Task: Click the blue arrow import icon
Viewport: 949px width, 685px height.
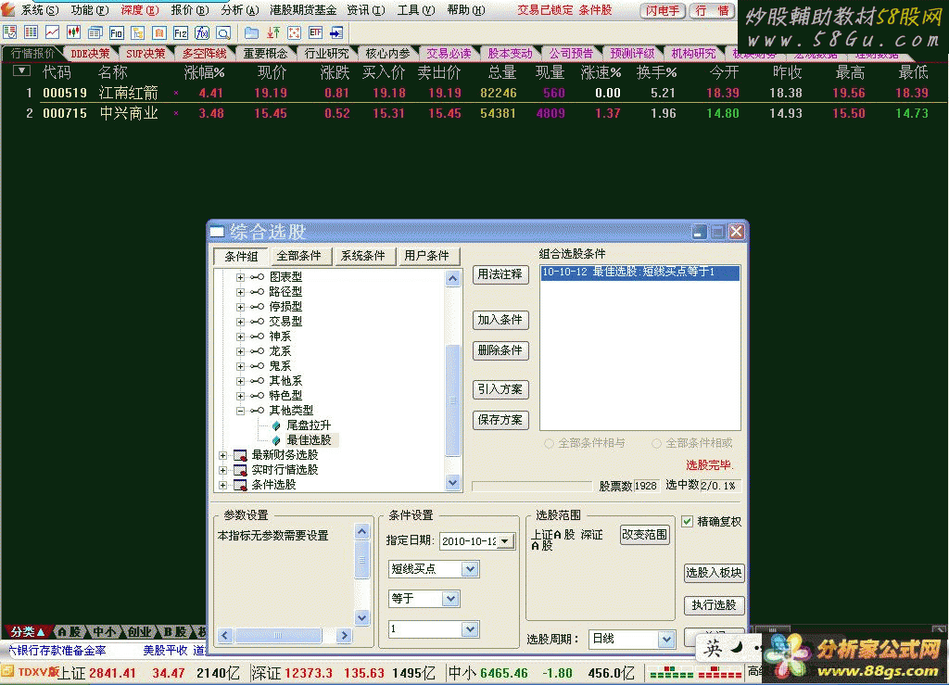Action: 336,32
